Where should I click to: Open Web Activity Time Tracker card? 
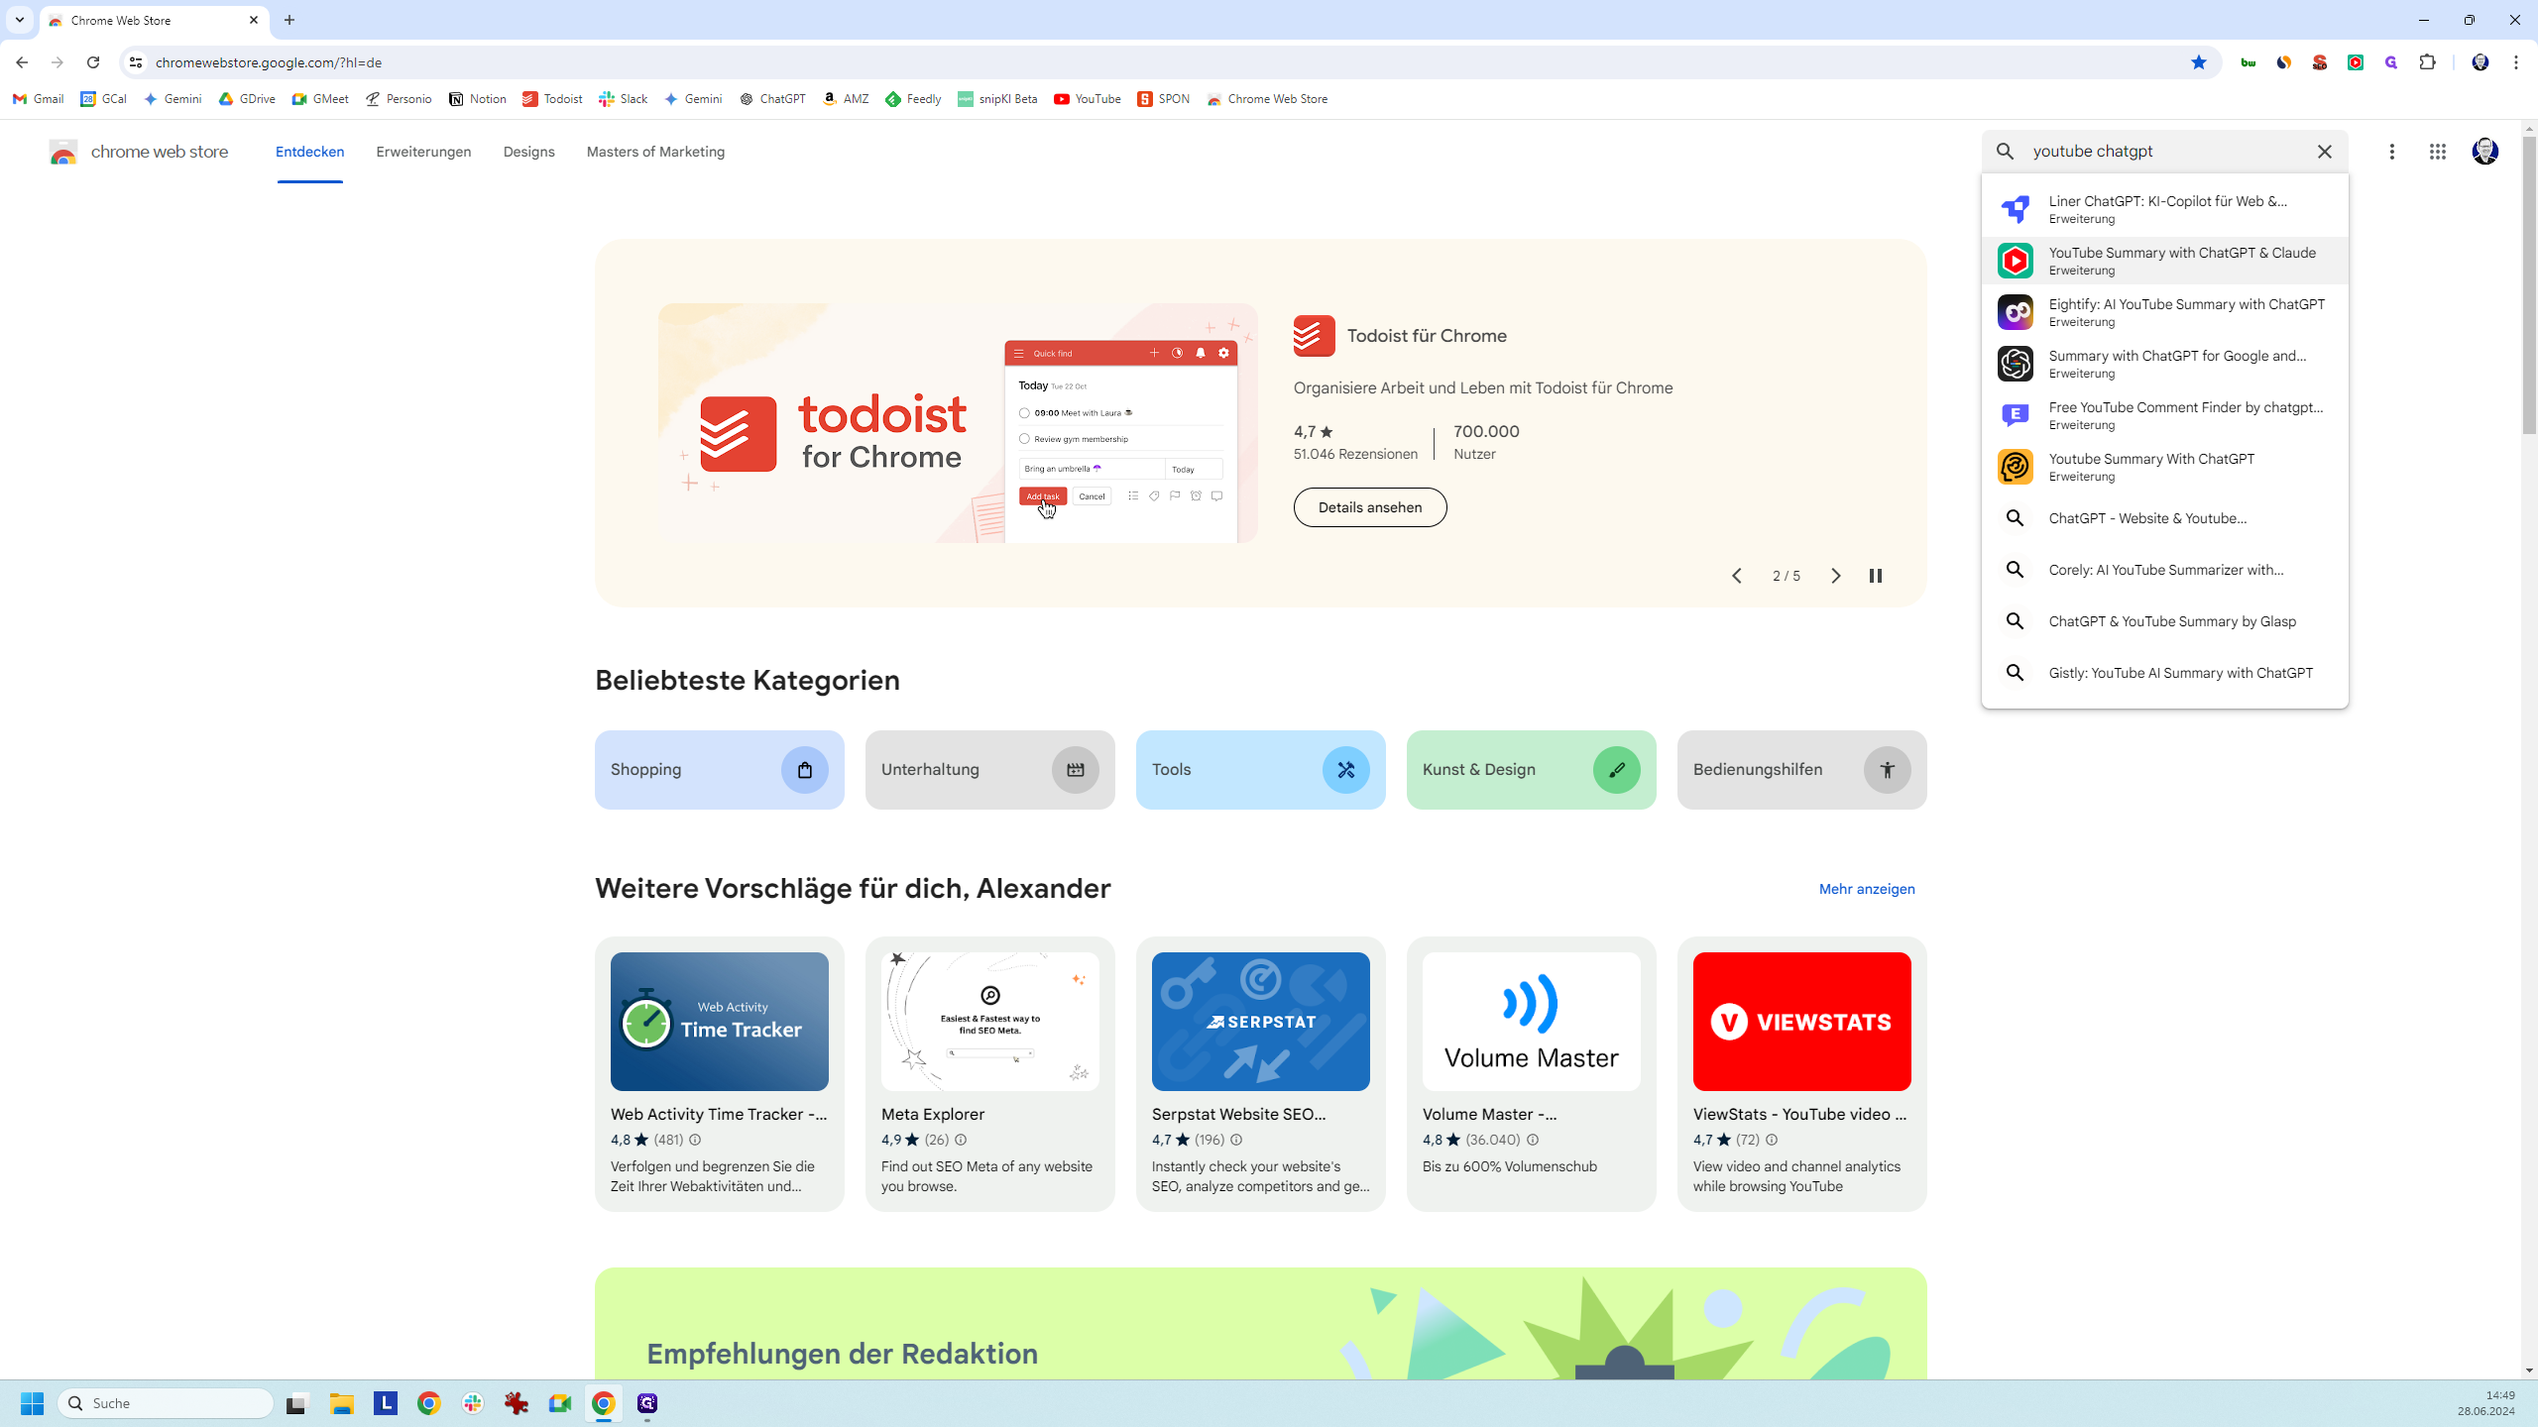(x=720, y=1074)
